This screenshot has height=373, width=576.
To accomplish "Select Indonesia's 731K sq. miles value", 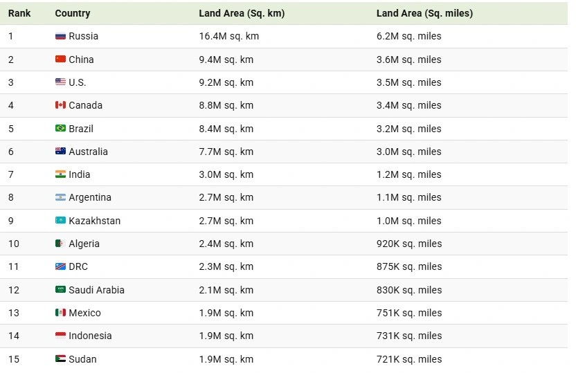I will tap(409, 336).
